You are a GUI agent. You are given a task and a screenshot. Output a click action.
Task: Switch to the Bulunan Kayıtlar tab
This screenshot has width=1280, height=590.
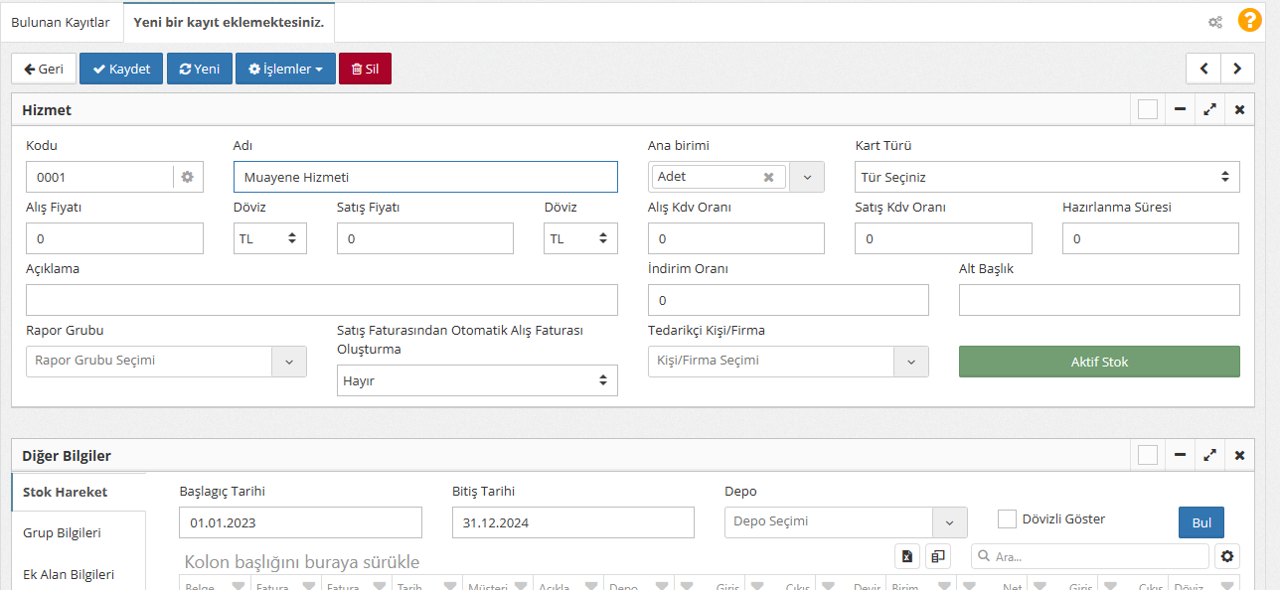(x=61, y=22)
